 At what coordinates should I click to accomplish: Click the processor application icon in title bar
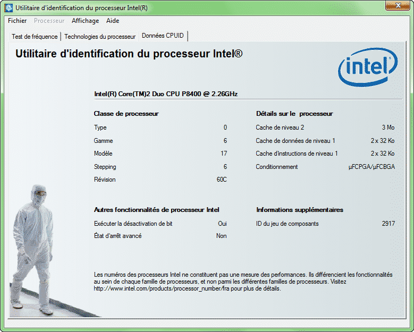pos(9,7)
